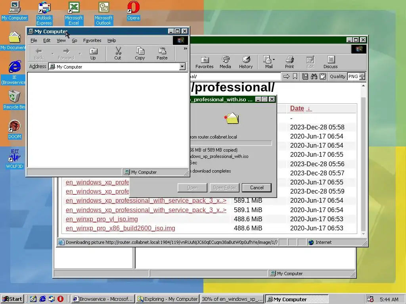
Task: Launch the Opera desktop shortcut
Action: coord(133,11)
